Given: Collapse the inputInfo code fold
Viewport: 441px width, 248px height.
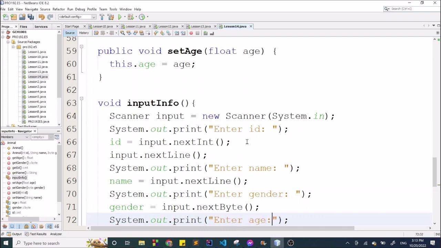Looking at the screenshot, I should (x=82, y=99).
